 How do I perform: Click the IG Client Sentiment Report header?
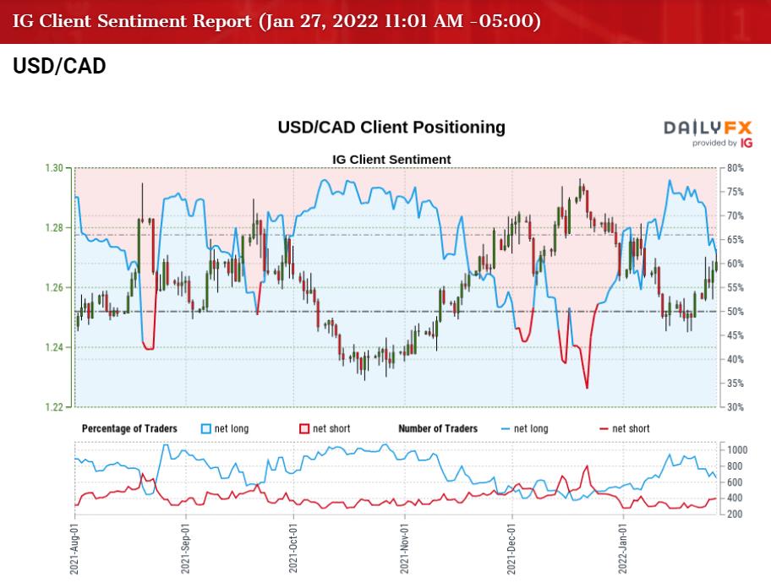point(276,20)
